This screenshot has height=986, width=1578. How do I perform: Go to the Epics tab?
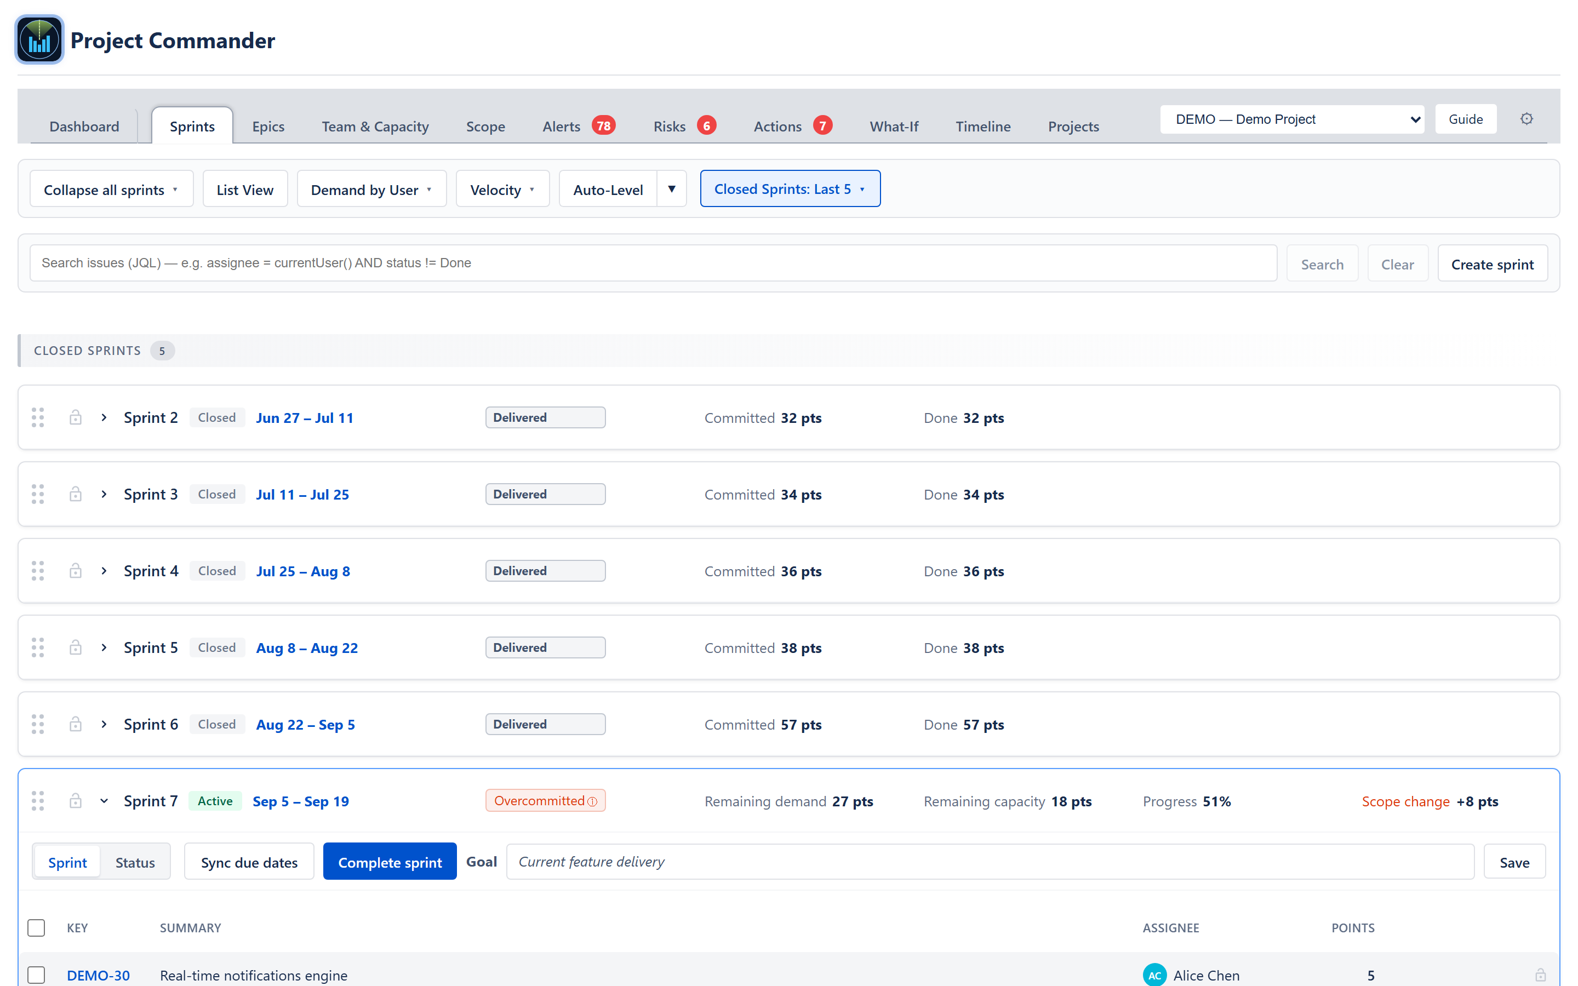click(268, 126)
